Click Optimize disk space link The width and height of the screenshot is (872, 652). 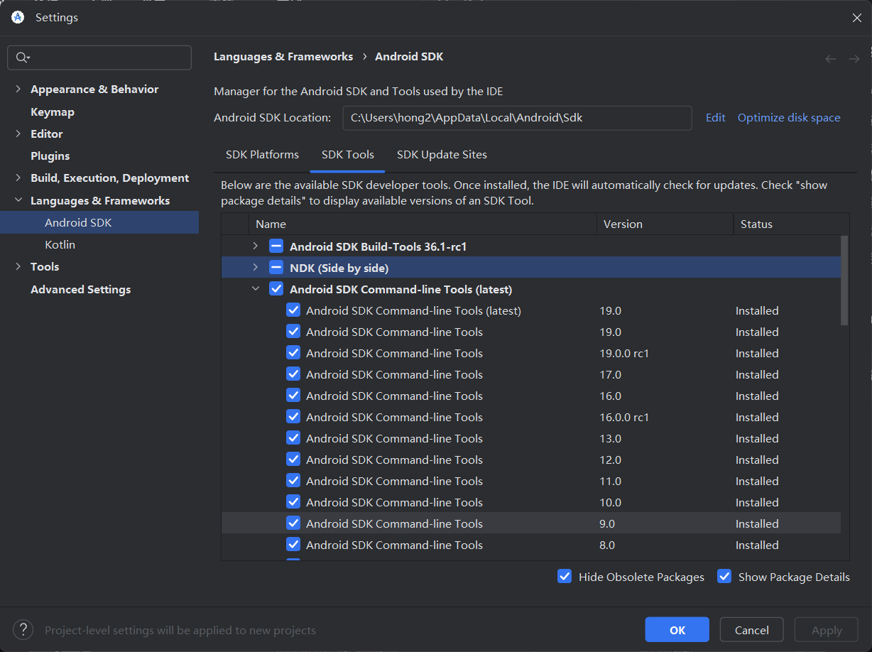[x=789, y=118]
